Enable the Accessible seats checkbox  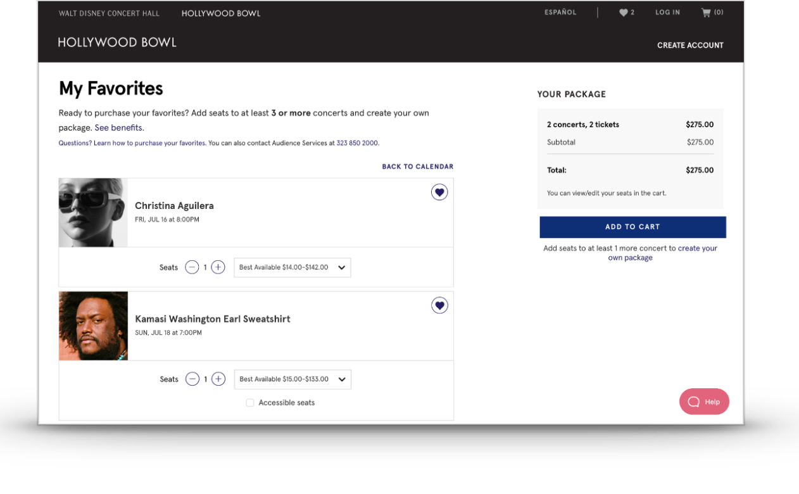[x=250, y=403]
